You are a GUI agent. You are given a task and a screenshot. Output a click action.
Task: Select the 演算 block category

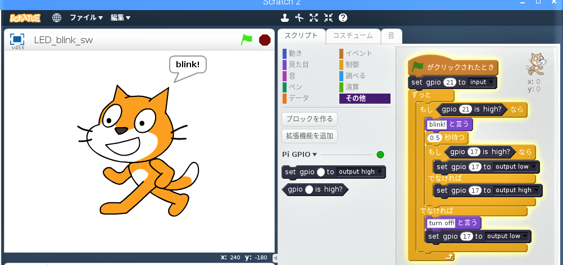[x=349, y=87]
